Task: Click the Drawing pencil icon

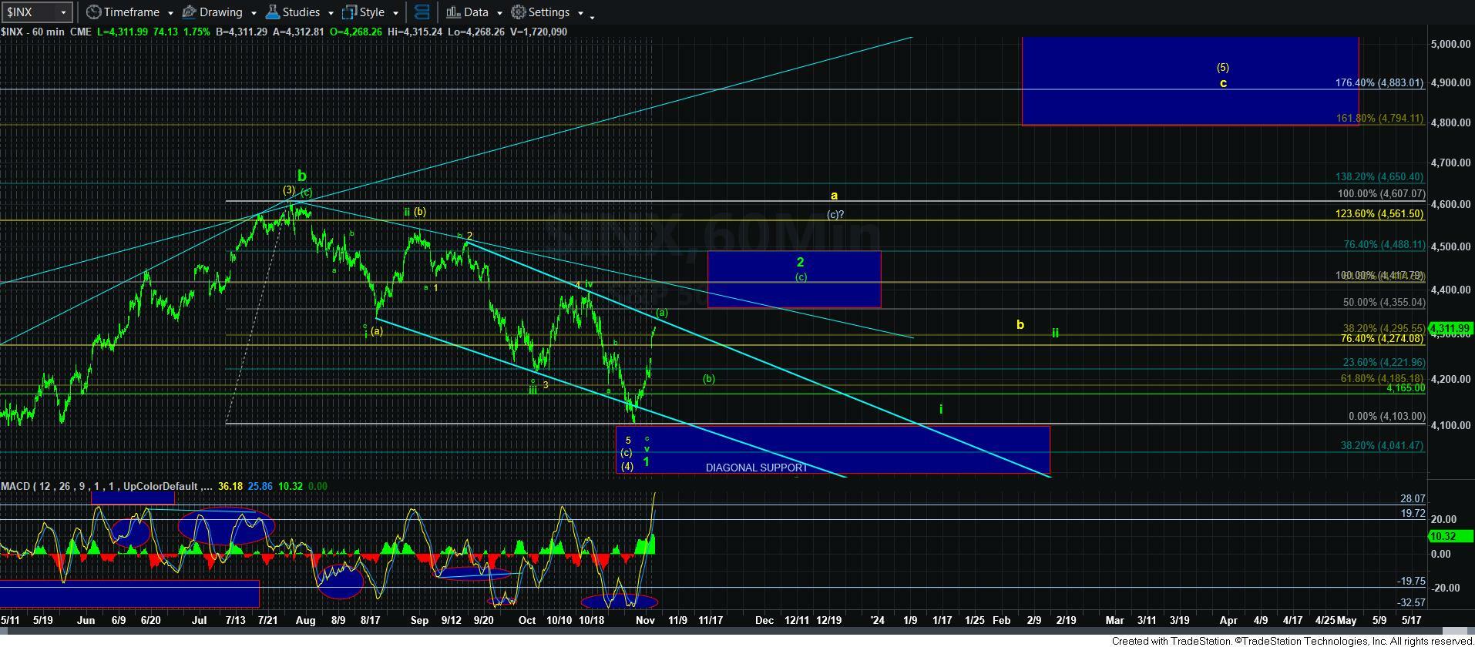Action: [x=189, y=12]
